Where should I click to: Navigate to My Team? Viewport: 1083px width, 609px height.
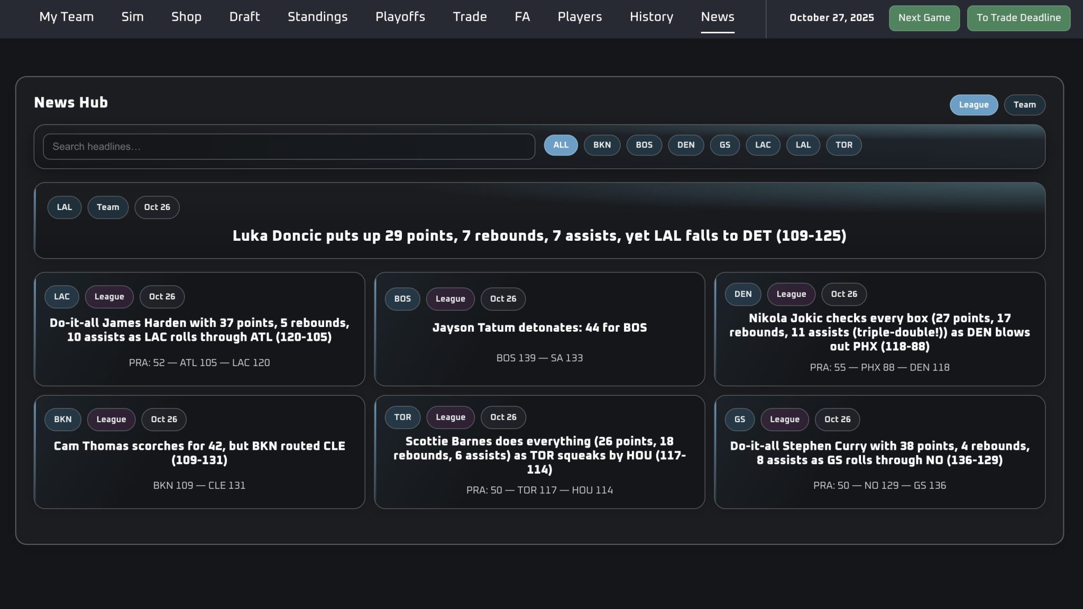coord(67,17)
